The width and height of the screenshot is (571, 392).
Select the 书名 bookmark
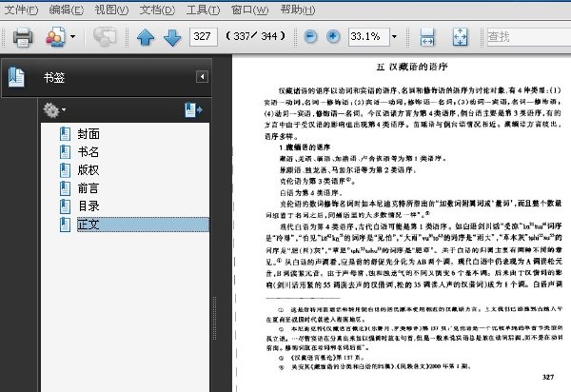[x=89, y=152]
